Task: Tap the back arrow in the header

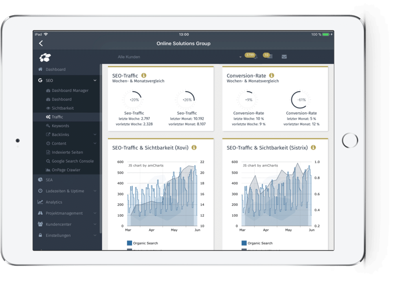Action: pos(41,44)
